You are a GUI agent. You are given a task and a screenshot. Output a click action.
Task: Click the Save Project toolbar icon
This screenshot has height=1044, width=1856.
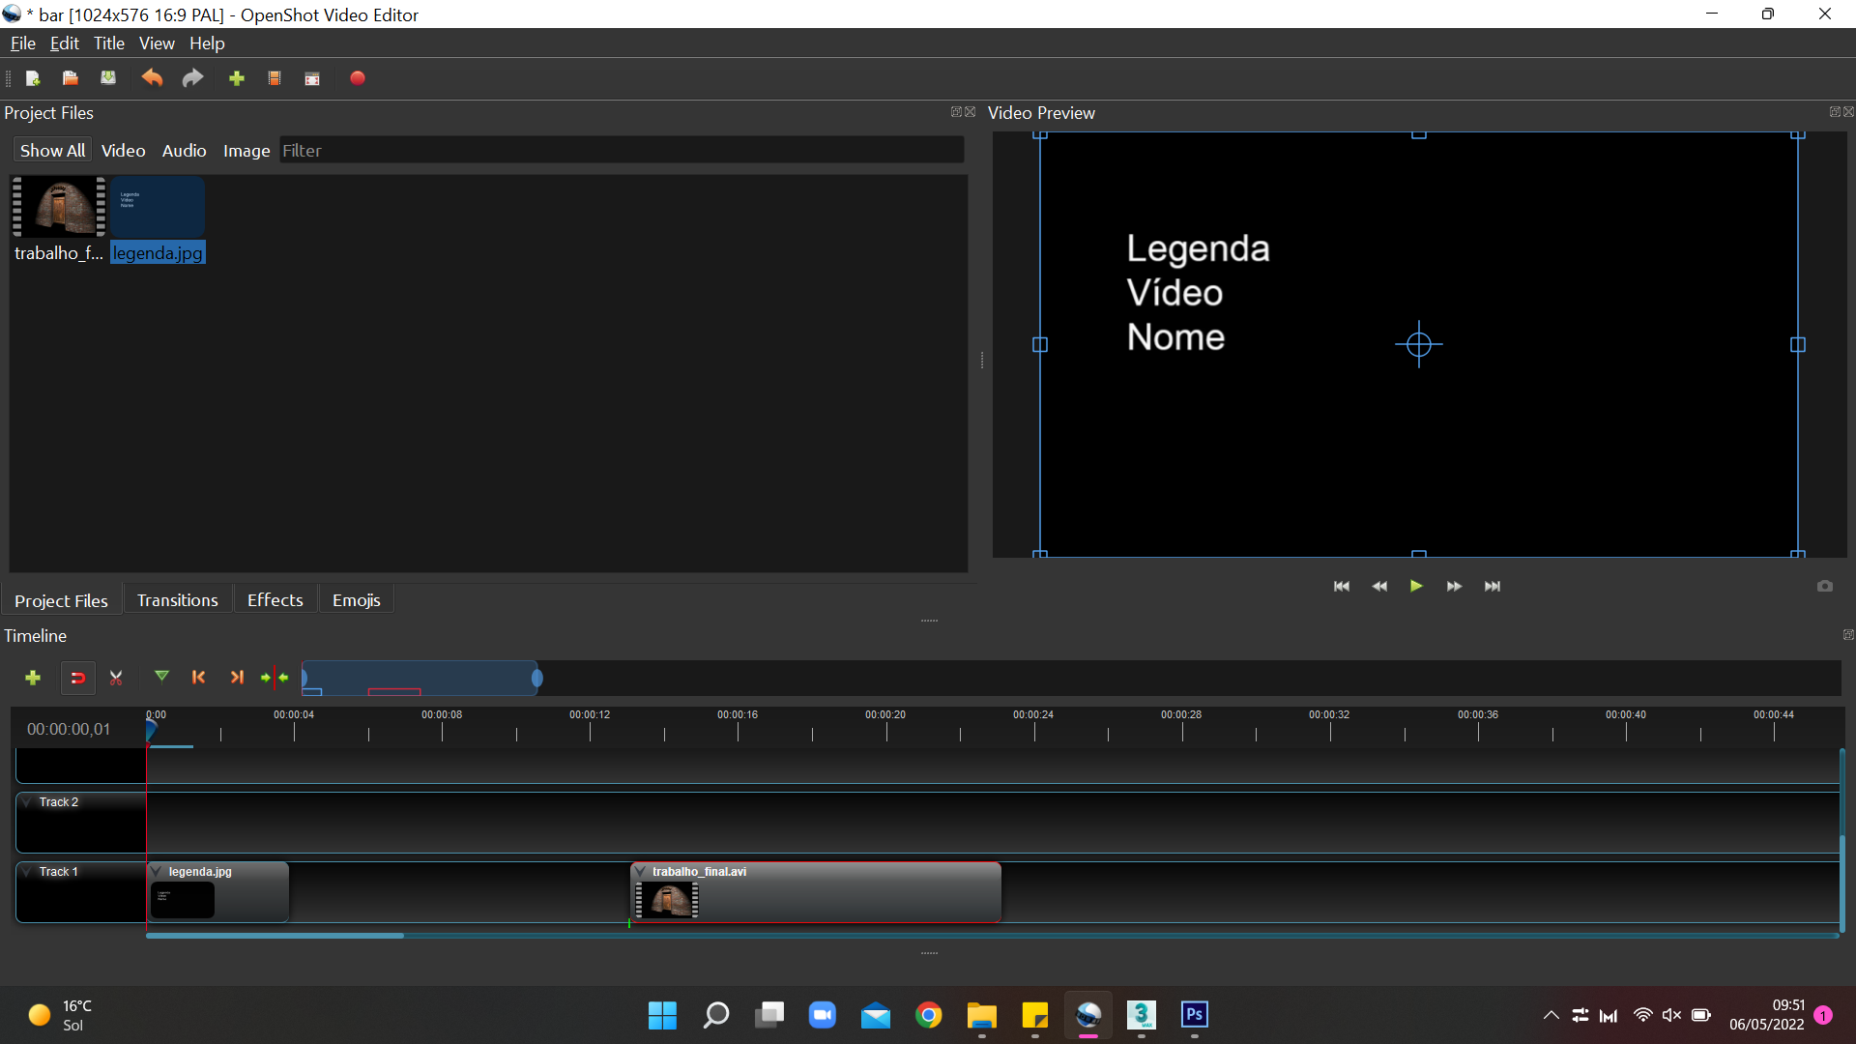[x=108, y=78]
